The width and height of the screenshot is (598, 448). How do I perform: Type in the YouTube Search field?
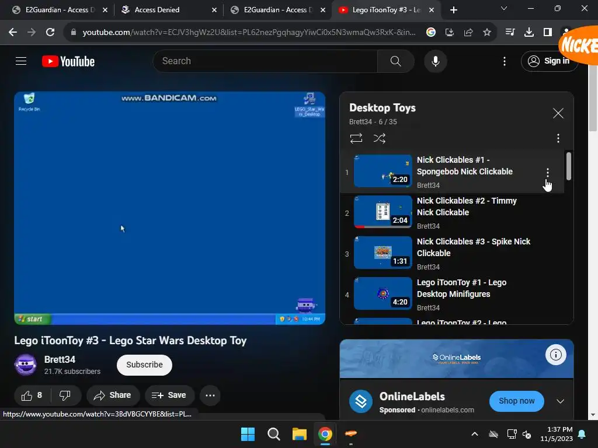(x=265, y=61)
